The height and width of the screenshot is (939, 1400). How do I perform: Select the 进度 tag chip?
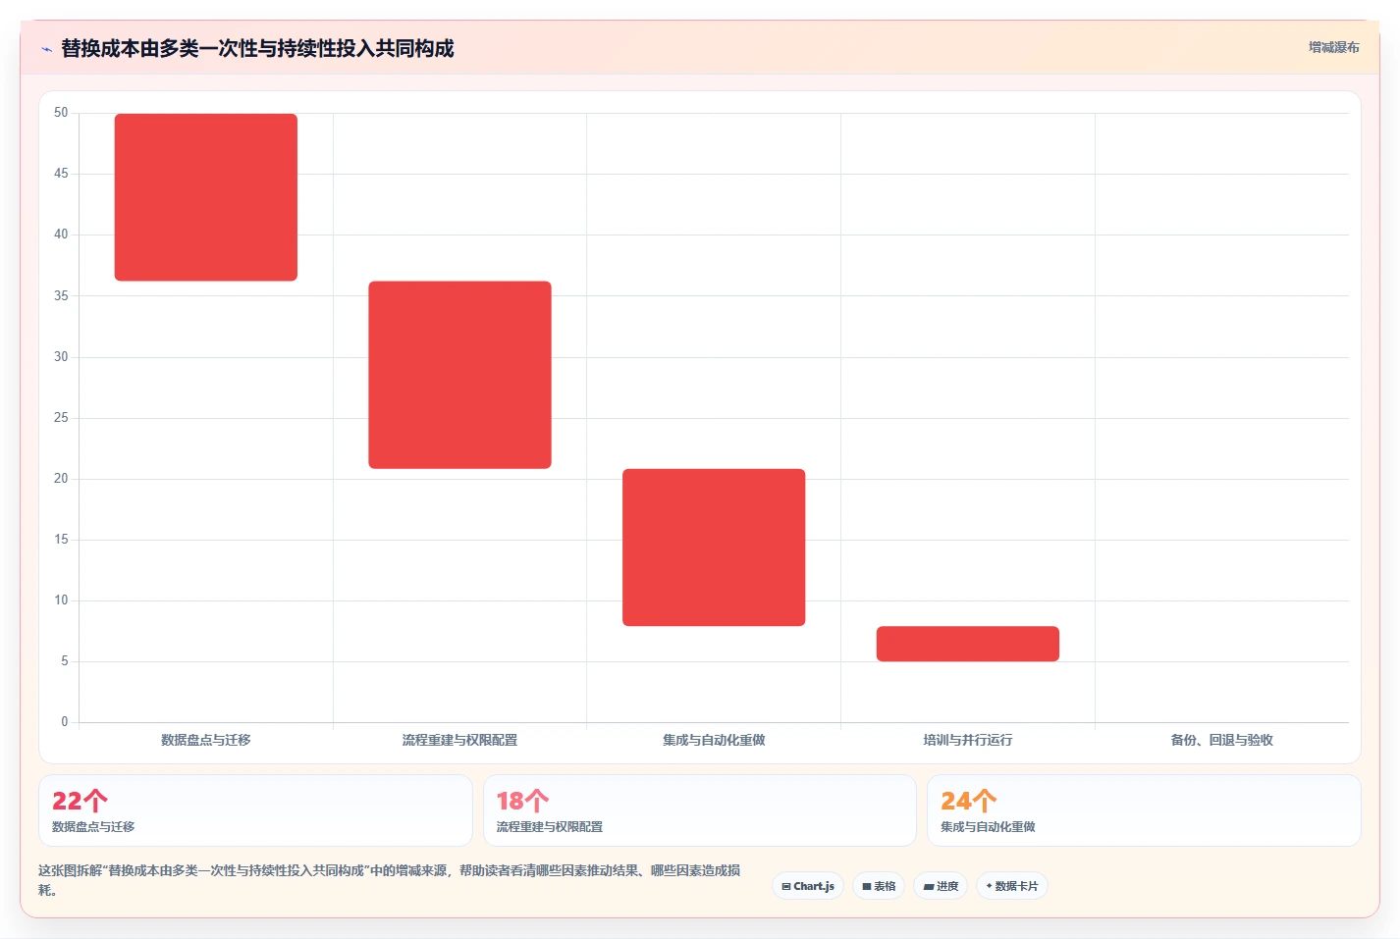point(941,886)
